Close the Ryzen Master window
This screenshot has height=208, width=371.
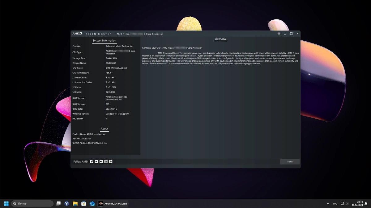(297, 34)
